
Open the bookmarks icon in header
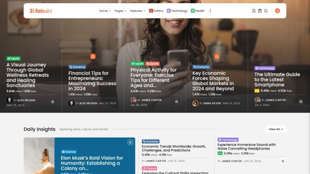tap(253, 11)
